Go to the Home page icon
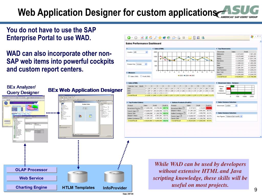 [x=150, y=38]
